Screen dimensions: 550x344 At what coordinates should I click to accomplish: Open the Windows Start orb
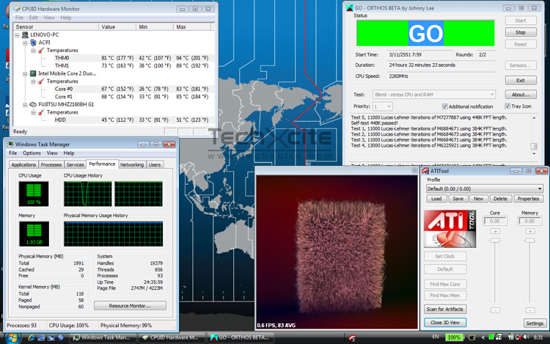(x=12, y=337)
